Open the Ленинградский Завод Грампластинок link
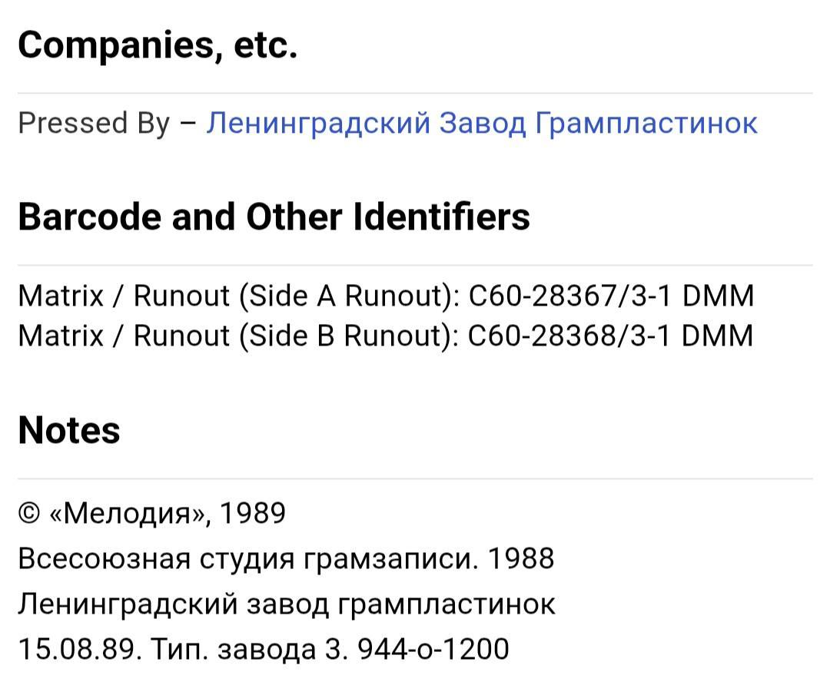Image resolution: width=830 pixels, height=695 pixels. pyautogui.click(x=482, y=123)
